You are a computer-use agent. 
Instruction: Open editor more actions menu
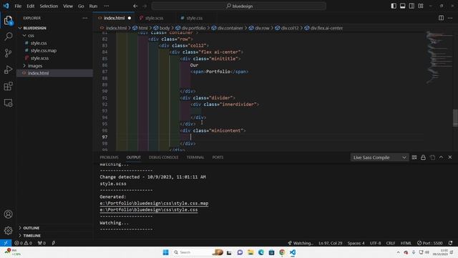(x=450, y=18)
